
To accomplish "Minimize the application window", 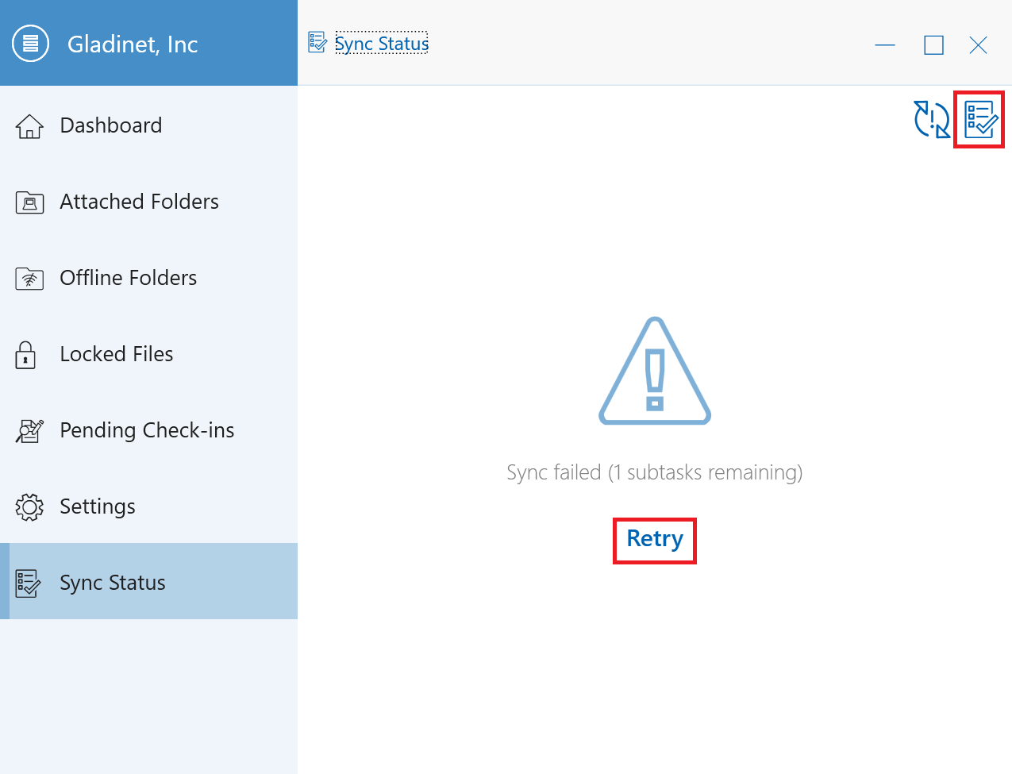I will click(885, 45).
